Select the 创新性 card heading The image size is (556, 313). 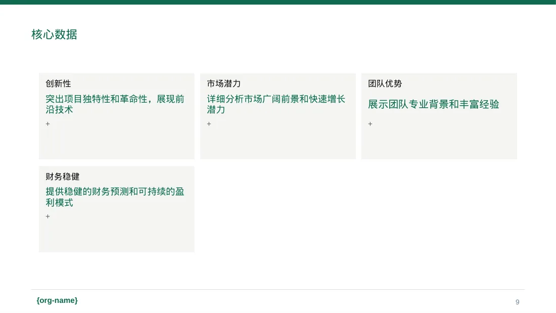click(58, 84)
